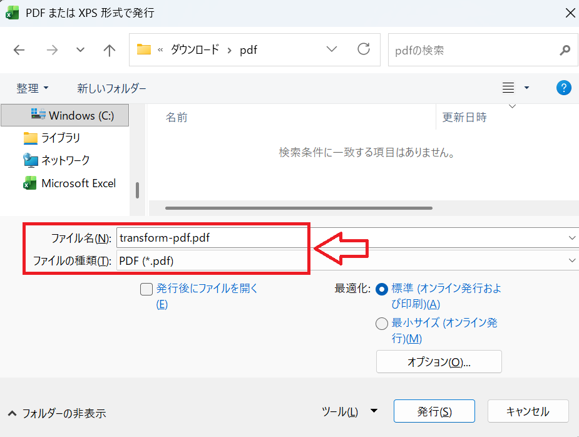Image resolution: width=579 pixels, height=437 pixels.
Task: Go back with the left arrow
Action: pyautogui.click(x=19, y=50)
